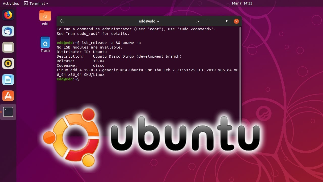Open the Files manager dock icon

click(8, 47)
